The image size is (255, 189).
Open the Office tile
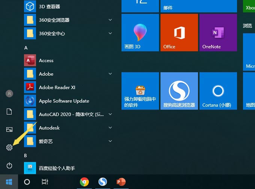pyautogui.click(x=179, y=33)
